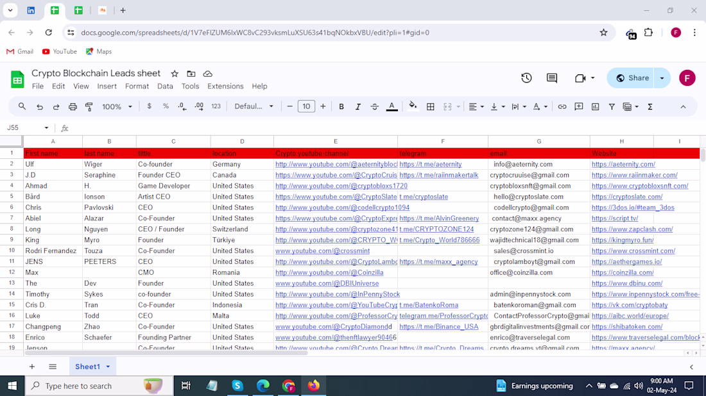The height and width of the screenshot is (396, 706).
Task: Click the Join a call camera icon
Action: [580, 78]
